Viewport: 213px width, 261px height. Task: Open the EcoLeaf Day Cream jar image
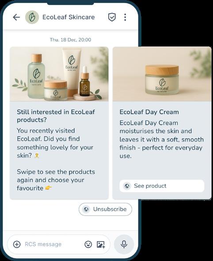(162, 74)
